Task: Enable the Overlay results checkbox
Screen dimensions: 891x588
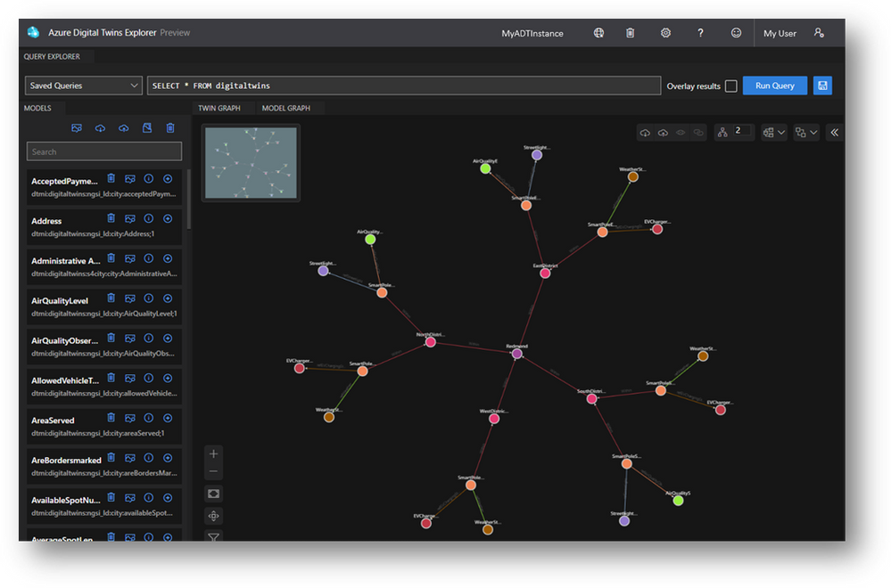Action: pos(731,86)
